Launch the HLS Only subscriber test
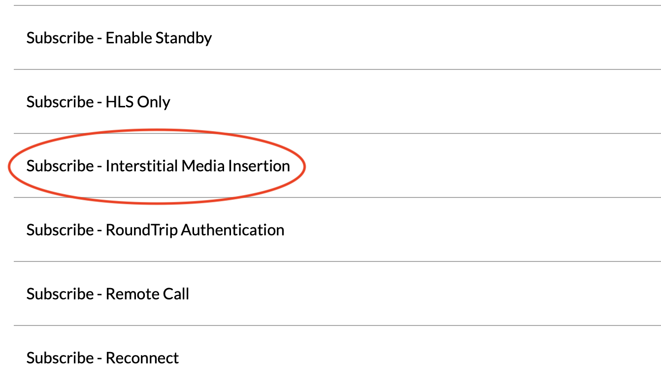This screenshot has height=388, width=661. click(337, 101)
